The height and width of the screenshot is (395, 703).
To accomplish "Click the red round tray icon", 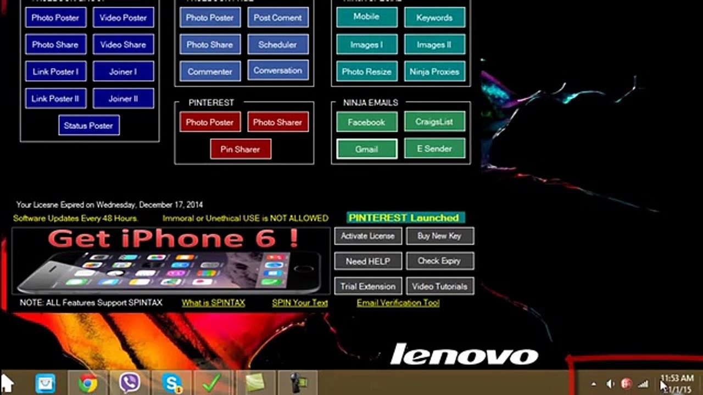I will tap(626, 384).
